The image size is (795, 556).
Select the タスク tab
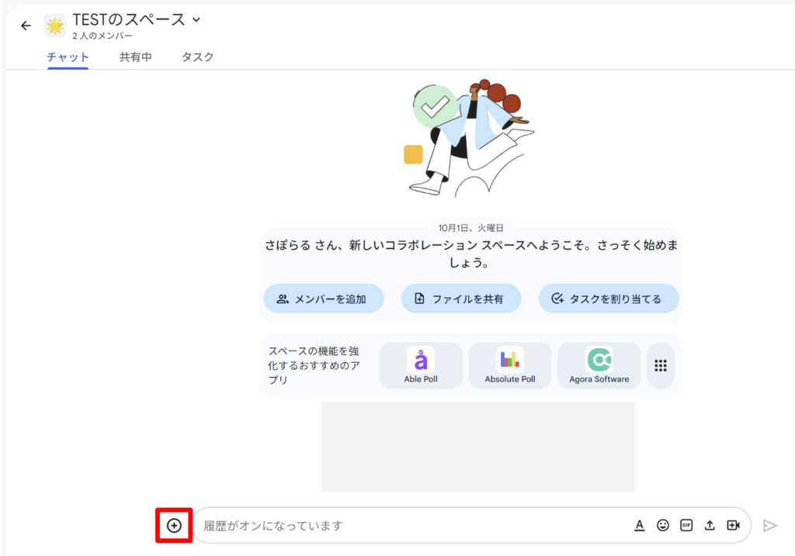click(x=197, y=57)
